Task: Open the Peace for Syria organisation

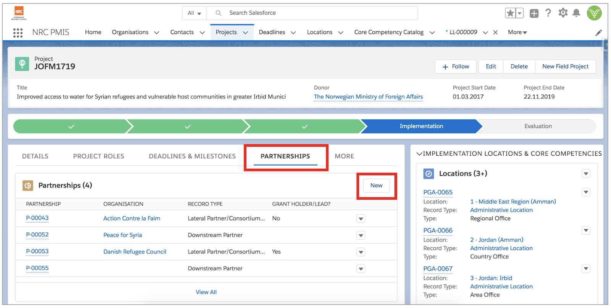Action: pyautogui.click(x=123, y=235)
